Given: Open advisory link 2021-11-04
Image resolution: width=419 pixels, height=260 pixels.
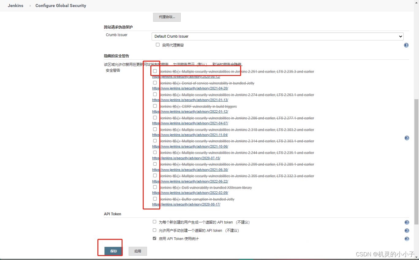Looking at the screenshot, I should coord(190,135).
